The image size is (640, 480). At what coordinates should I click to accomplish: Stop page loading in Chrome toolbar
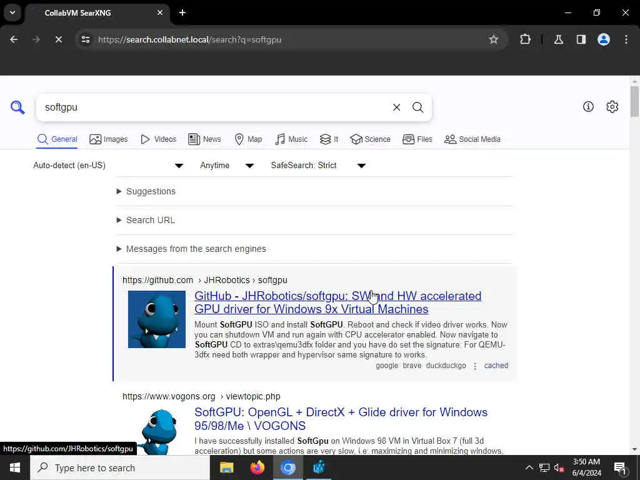pyautogui.click(x=58, y=39)
